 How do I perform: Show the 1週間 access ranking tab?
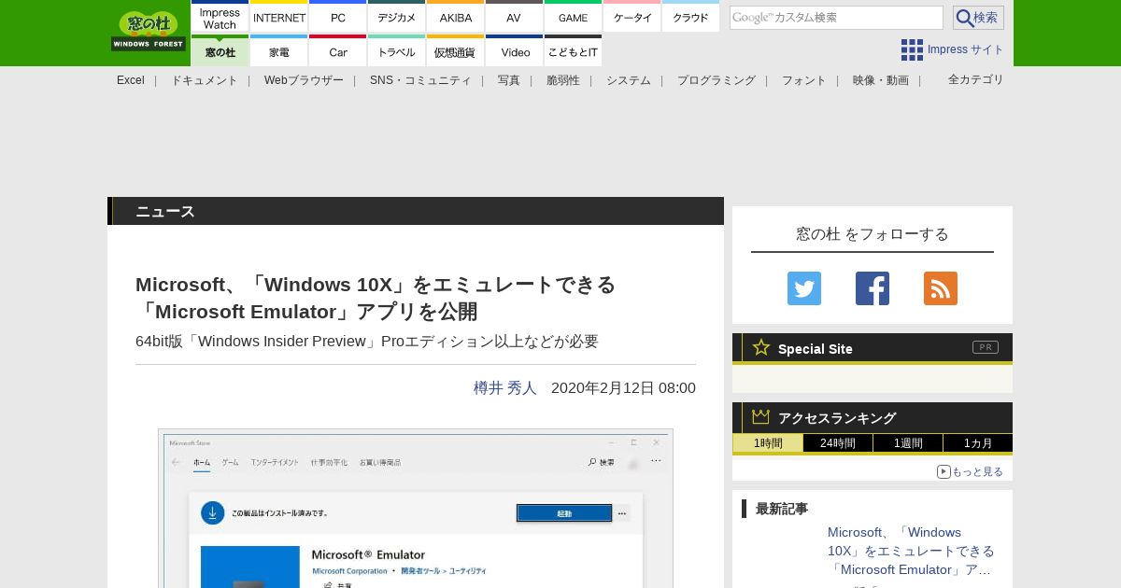908,443
